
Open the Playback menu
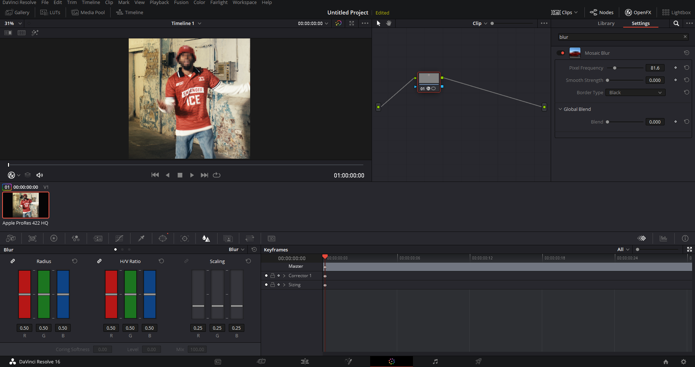point(159,3)
